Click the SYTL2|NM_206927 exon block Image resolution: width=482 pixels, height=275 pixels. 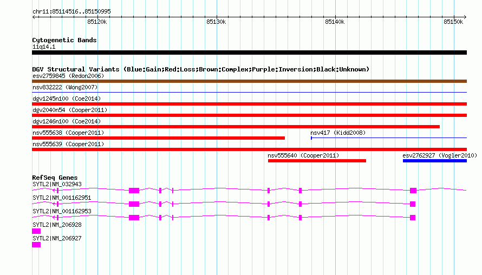pos(36,245)
